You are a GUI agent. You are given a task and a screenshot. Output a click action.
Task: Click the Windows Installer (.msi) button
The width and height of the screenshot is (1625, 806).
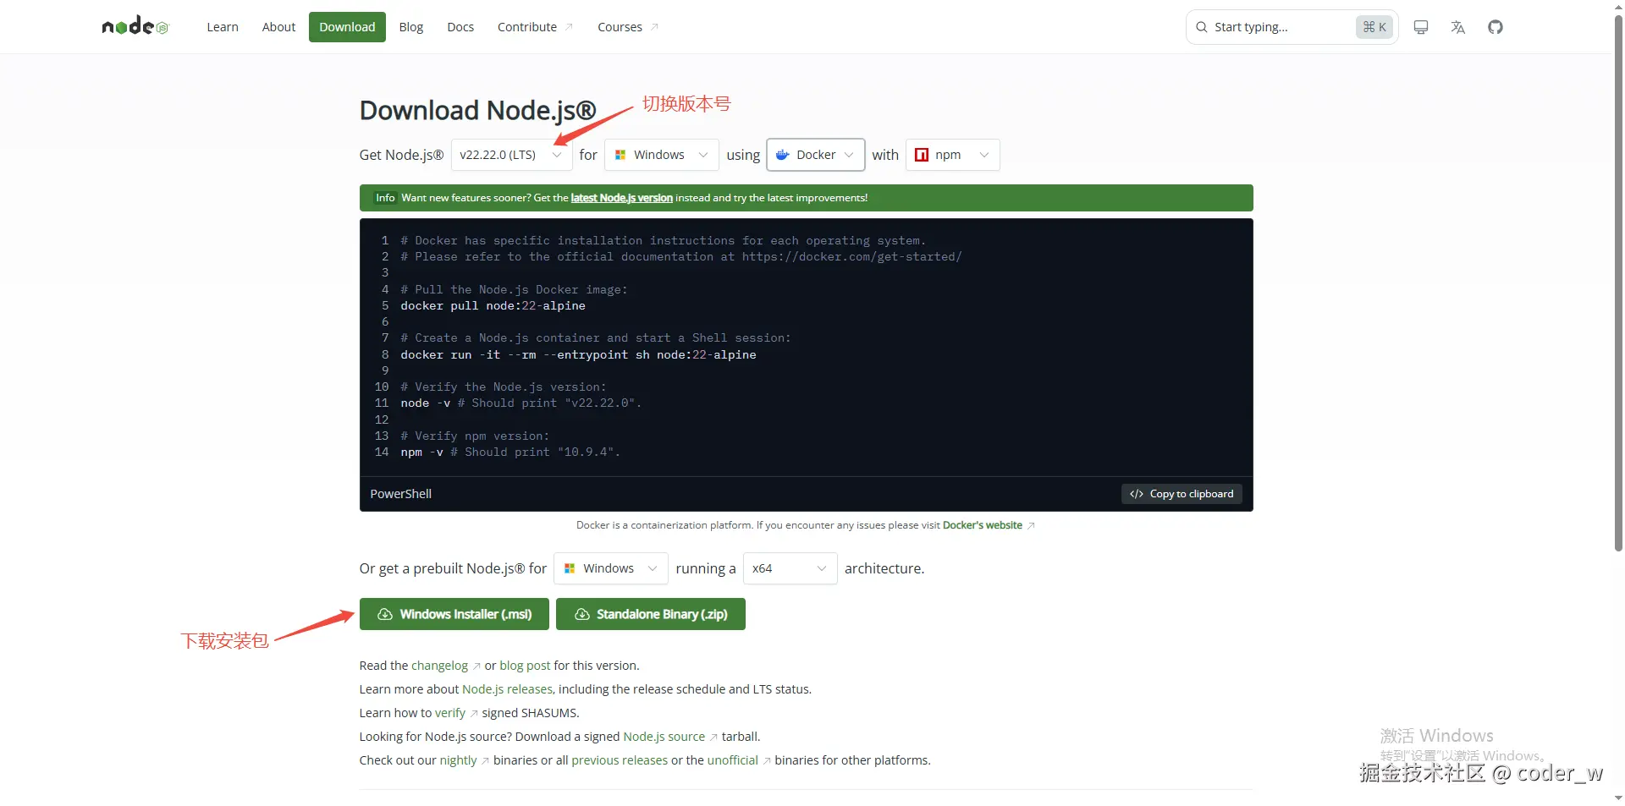(x=454, y=614)
